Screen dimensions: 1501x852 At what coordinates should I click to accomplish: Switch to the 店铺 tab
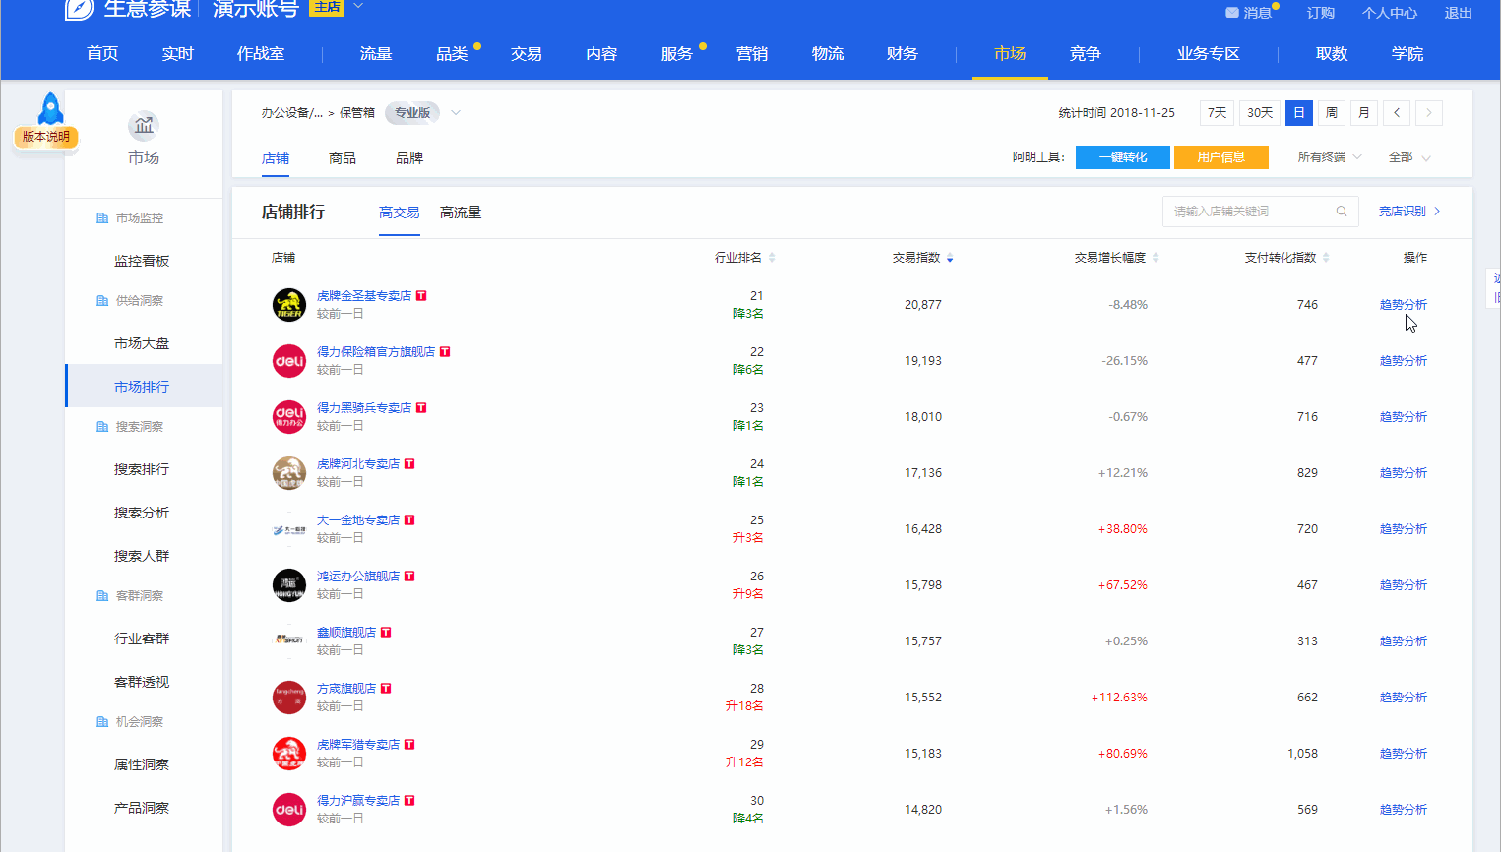pos(276,158)
